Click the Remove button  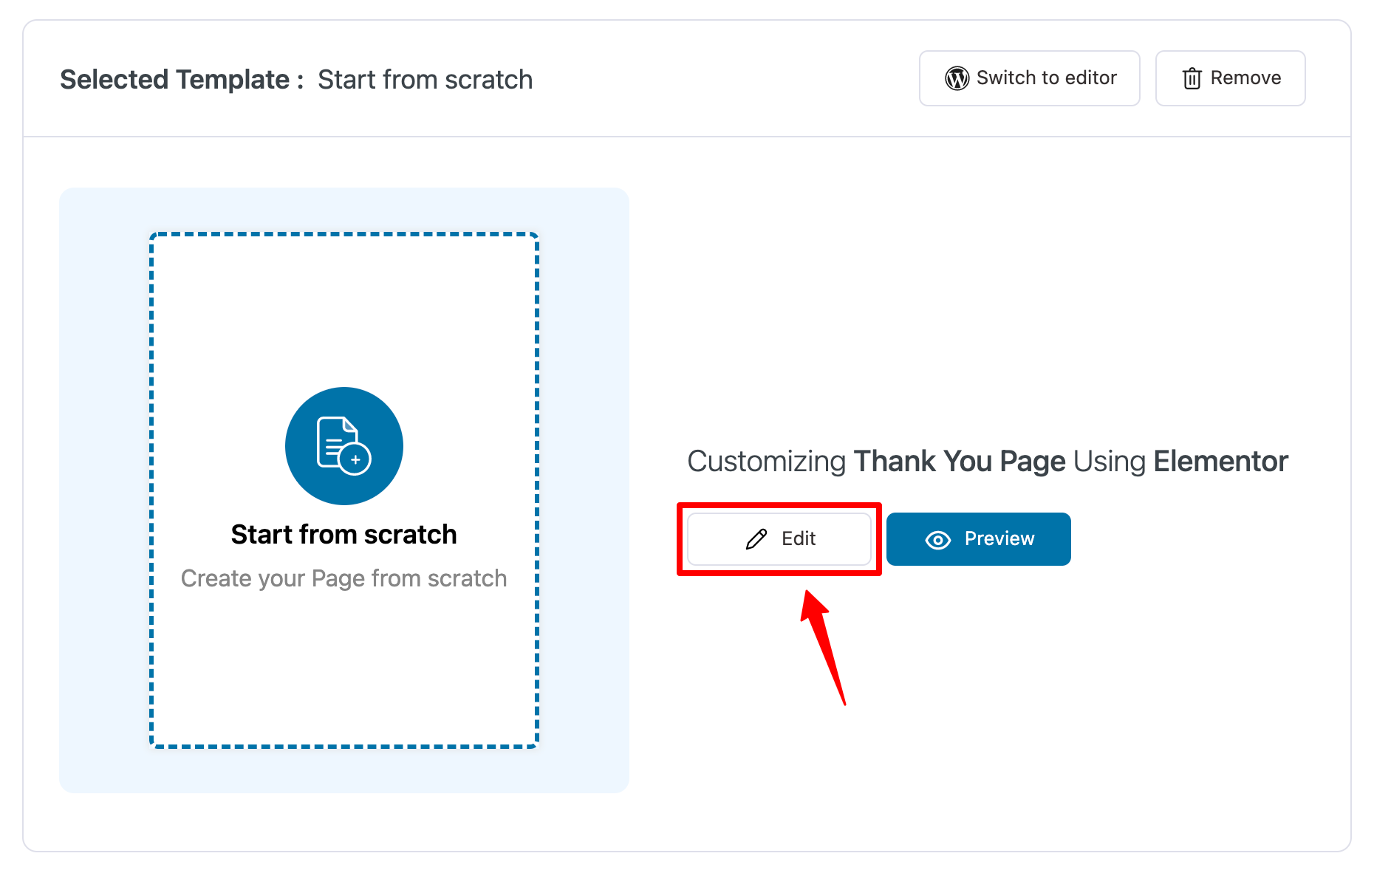[x=1229, y=78]
